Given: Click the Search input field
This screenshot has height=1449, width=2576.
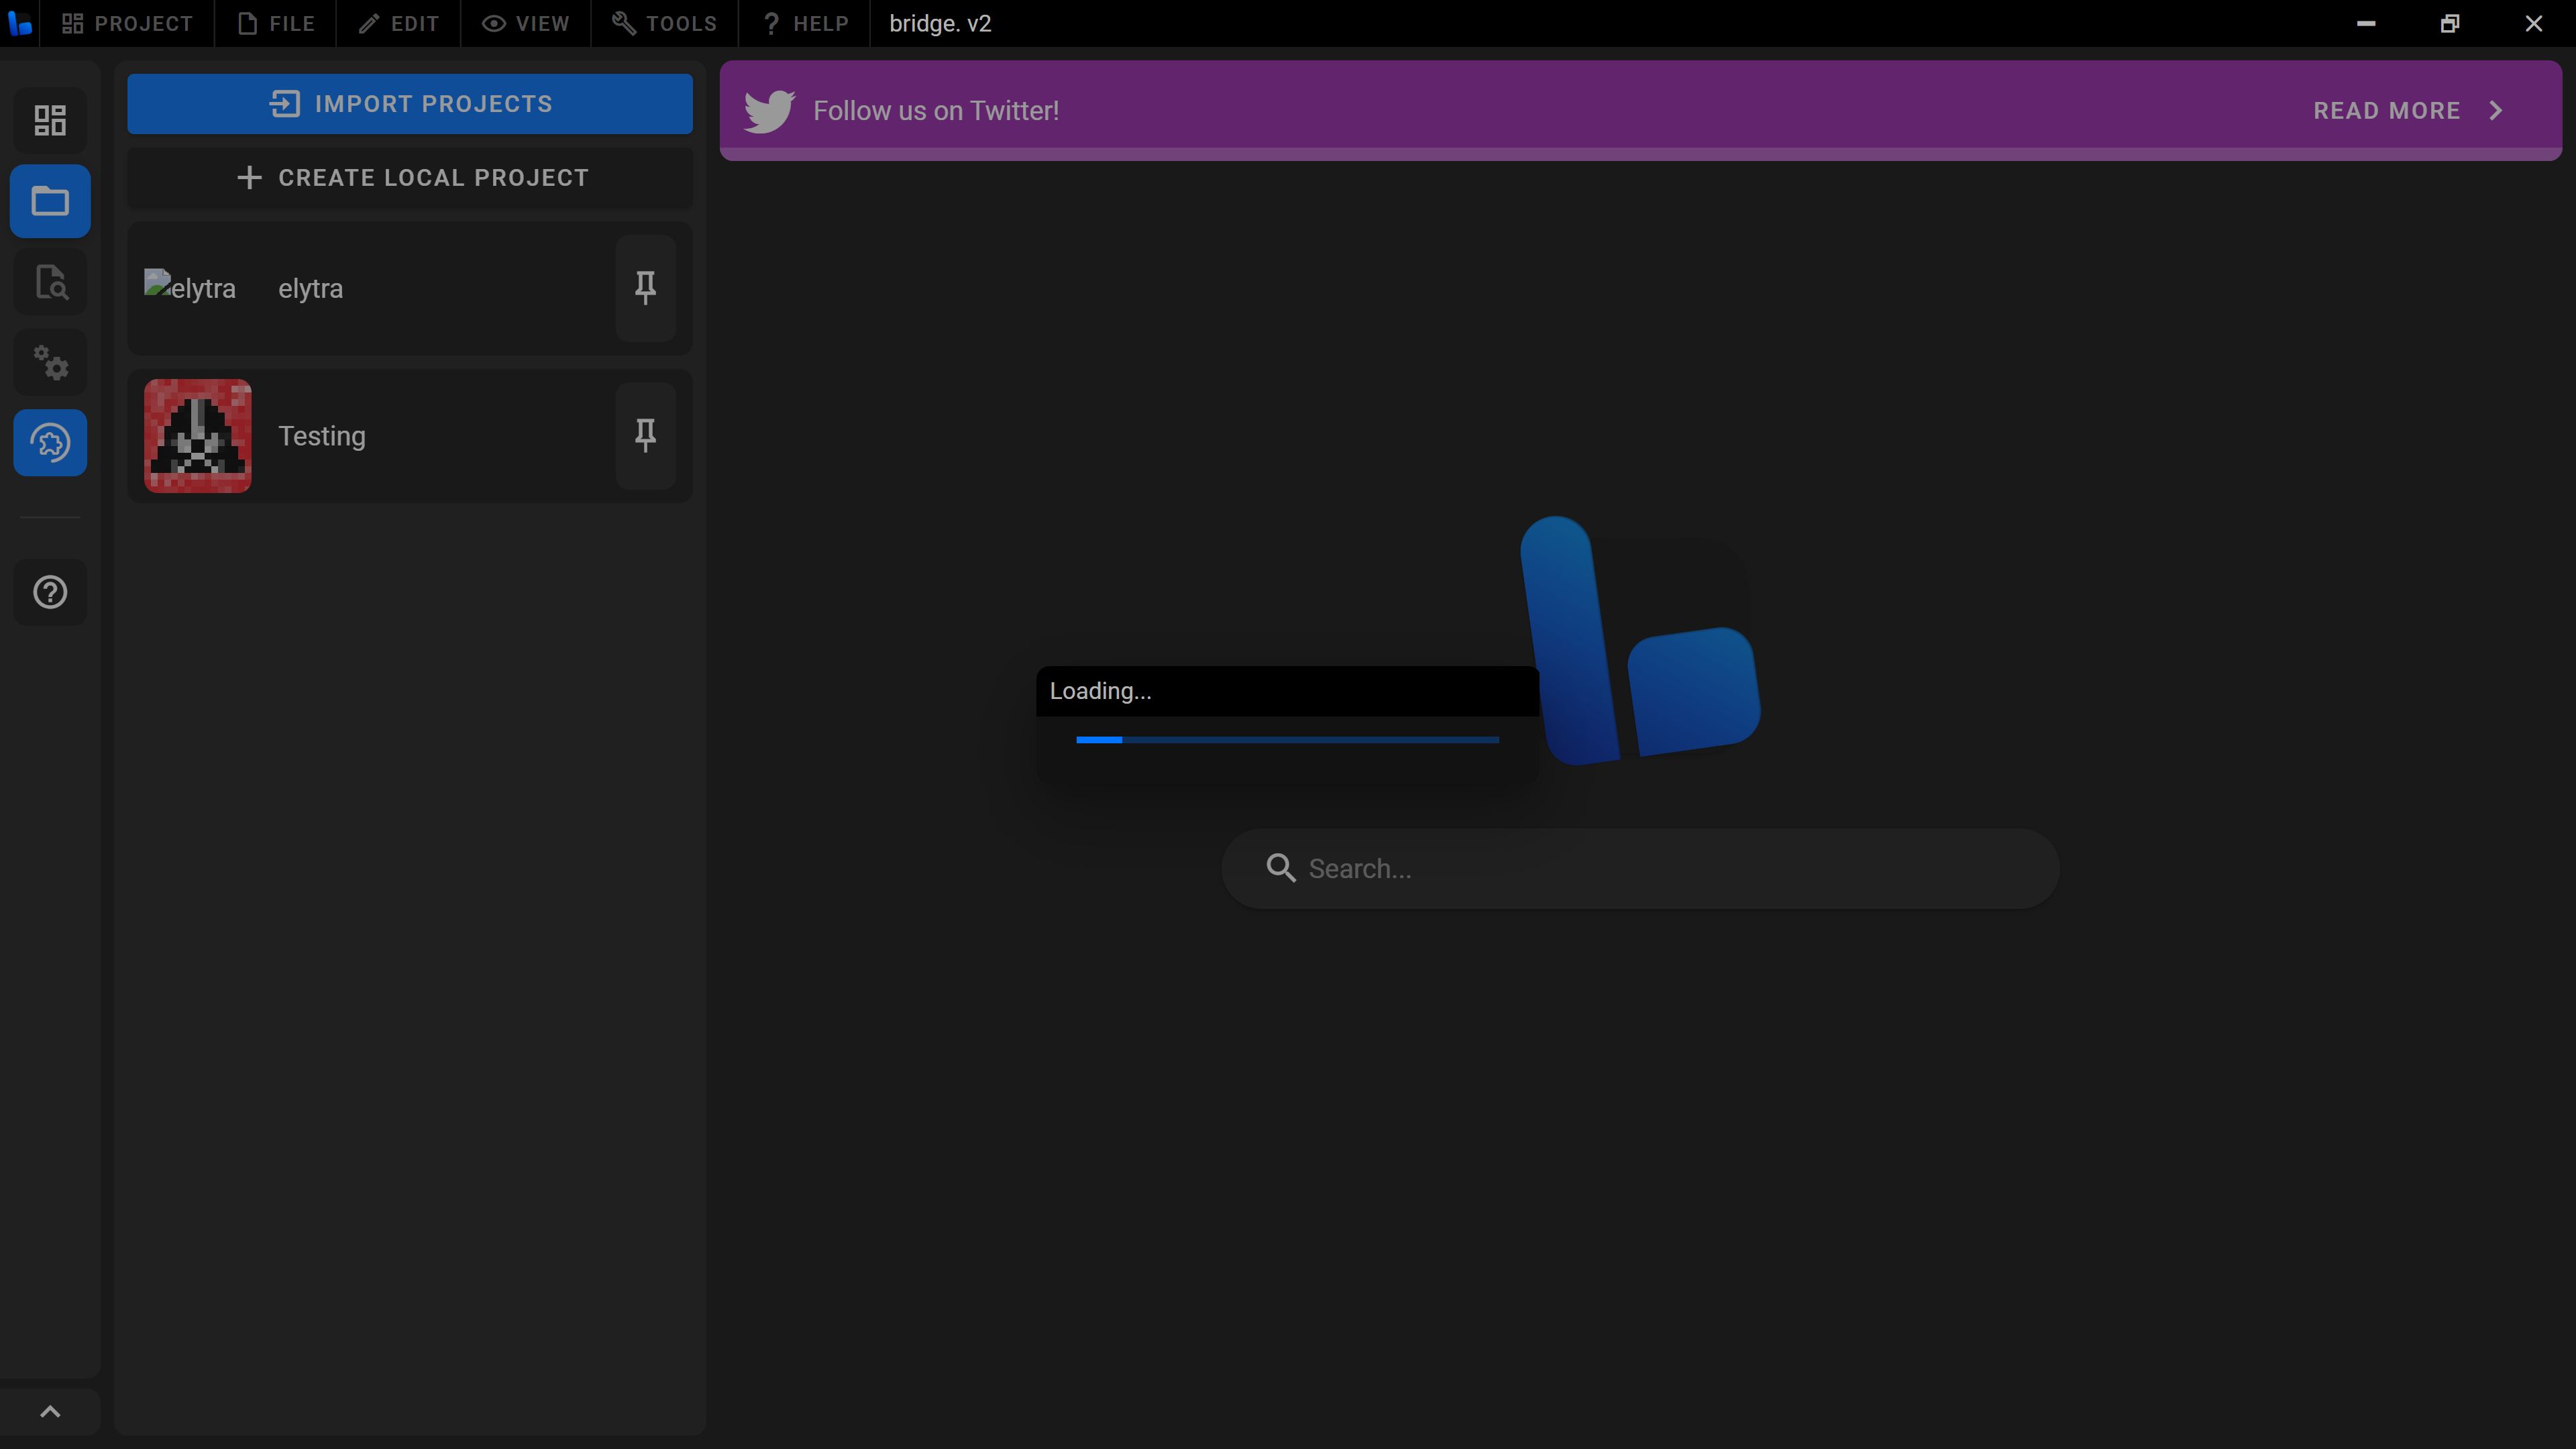Looking at the screenshot, I should [x=1640, y=868].
